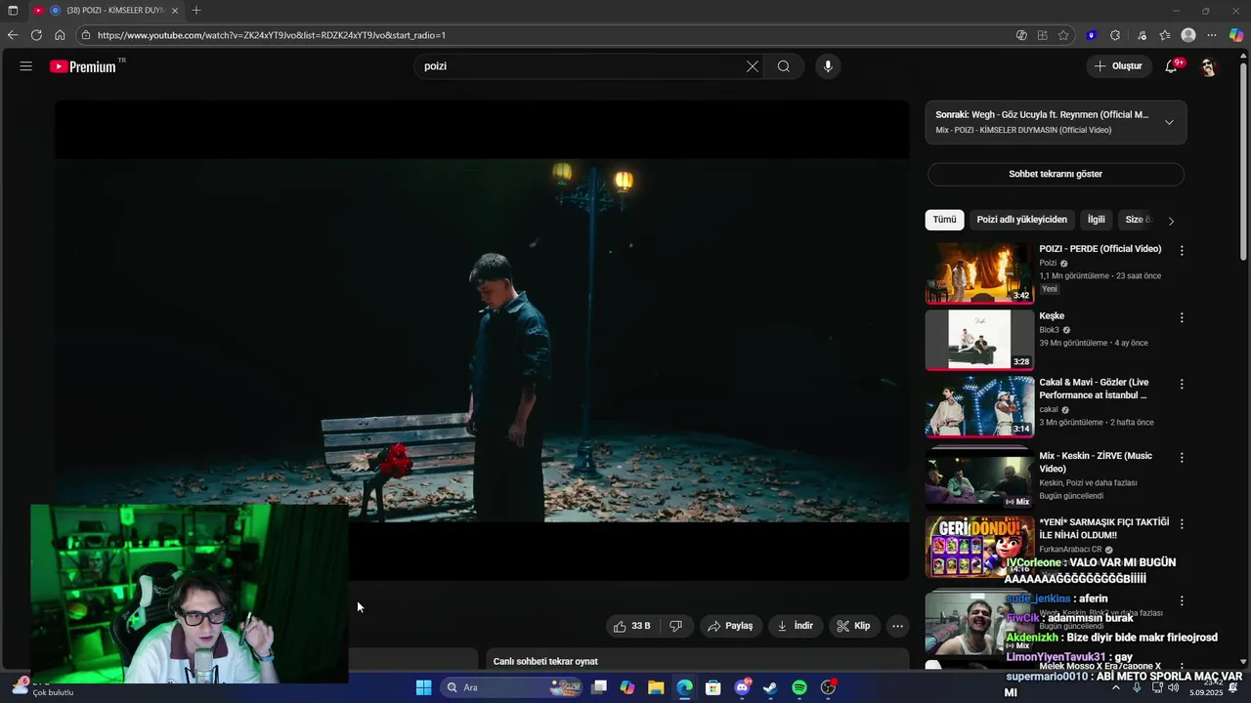Viewport: 1251px width, 703px height.
Task: Open a new browser tab
Action: [x=196, y=11]
